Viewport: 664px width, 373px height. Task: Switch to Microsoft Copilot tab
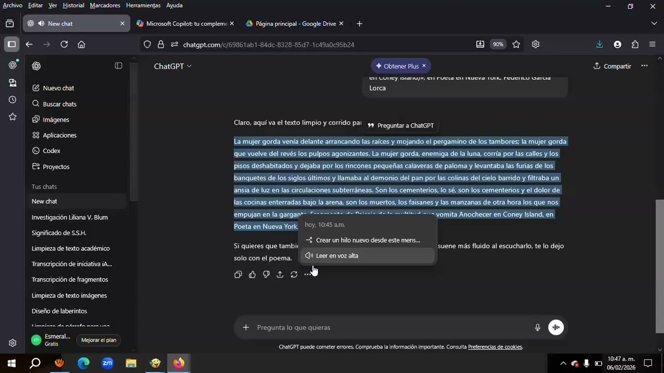point(186,23)
